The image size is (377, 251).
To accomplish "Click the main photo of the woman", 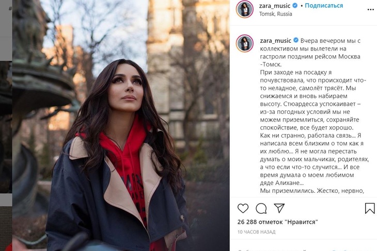I will 121,126.
